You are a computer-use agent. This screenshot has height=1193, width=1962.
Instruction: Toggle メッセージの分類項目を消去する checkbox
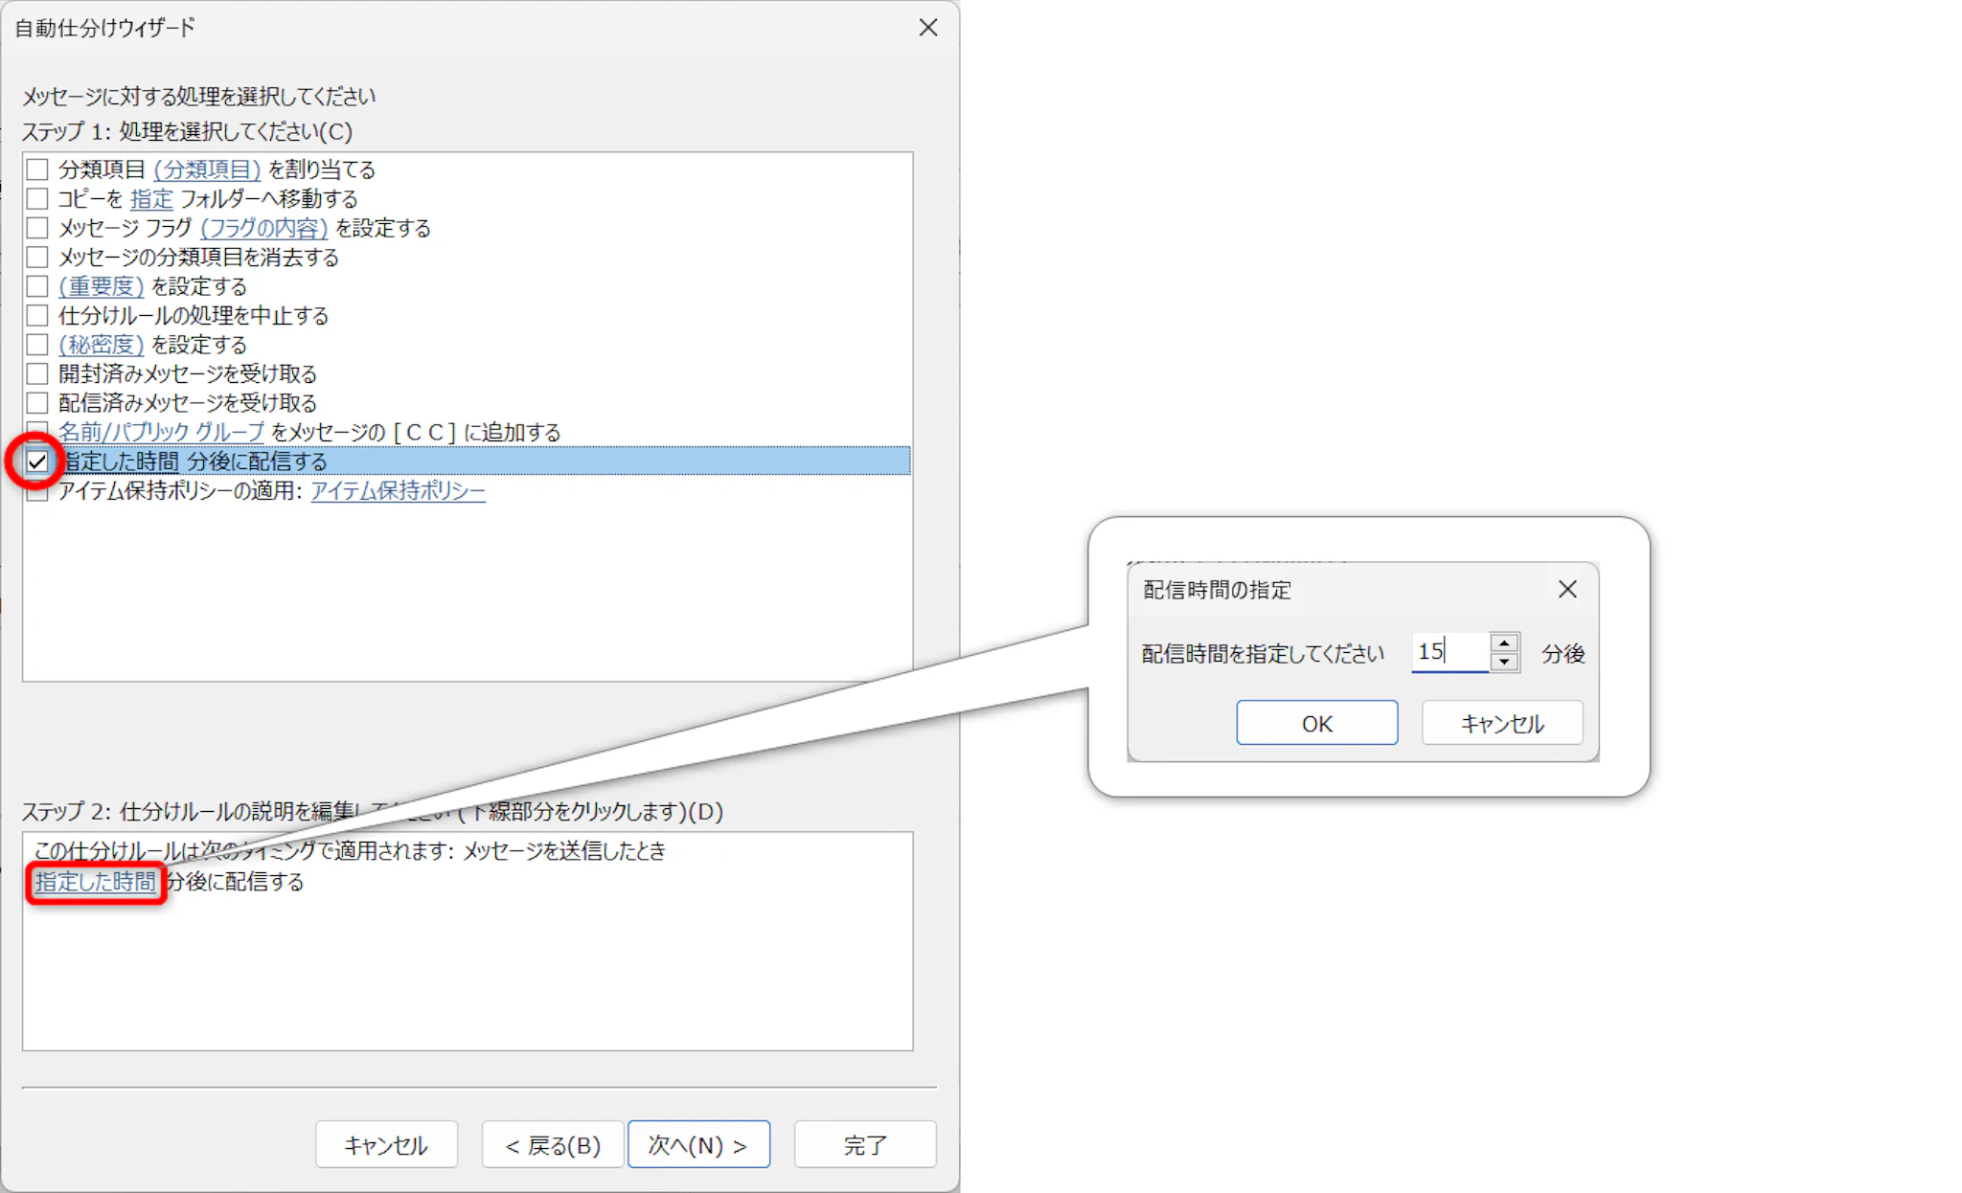pos(37,258)
